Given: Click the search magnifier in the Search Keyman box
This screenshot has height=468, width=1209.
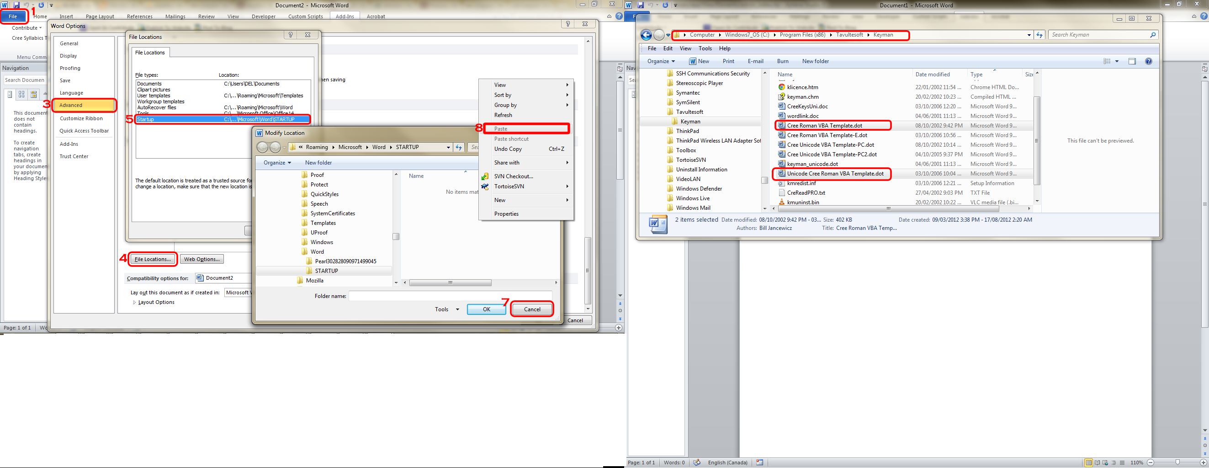Looking at the screenshot, I should click(1152, 35).
